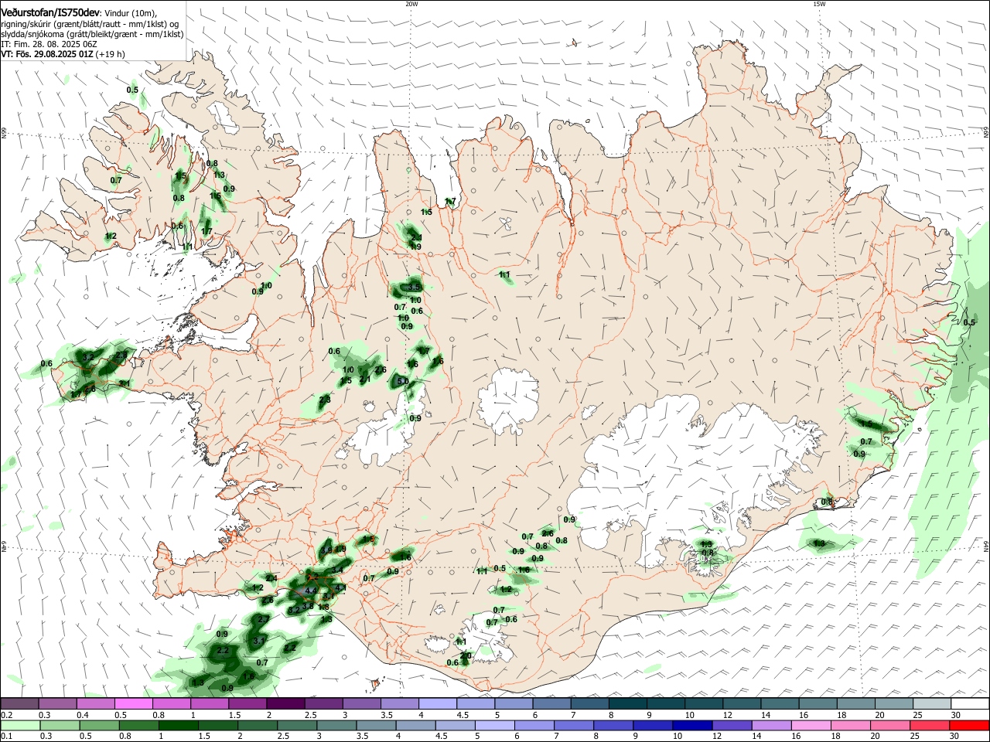The width and height of the screenshot is (990, 742).
Task: Pick the darkest purple 2 snow legend swatch
Action: pyautogui.click(x=285, y=704)
